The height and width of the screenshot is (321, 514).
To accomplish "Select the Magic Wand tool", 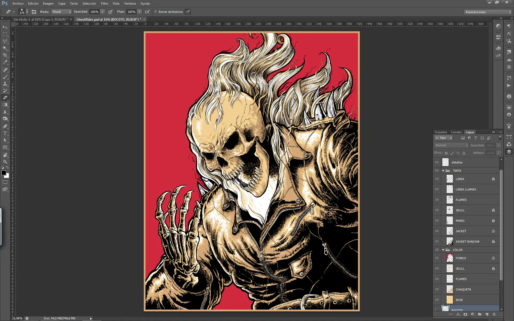I will tap(5, 48).
